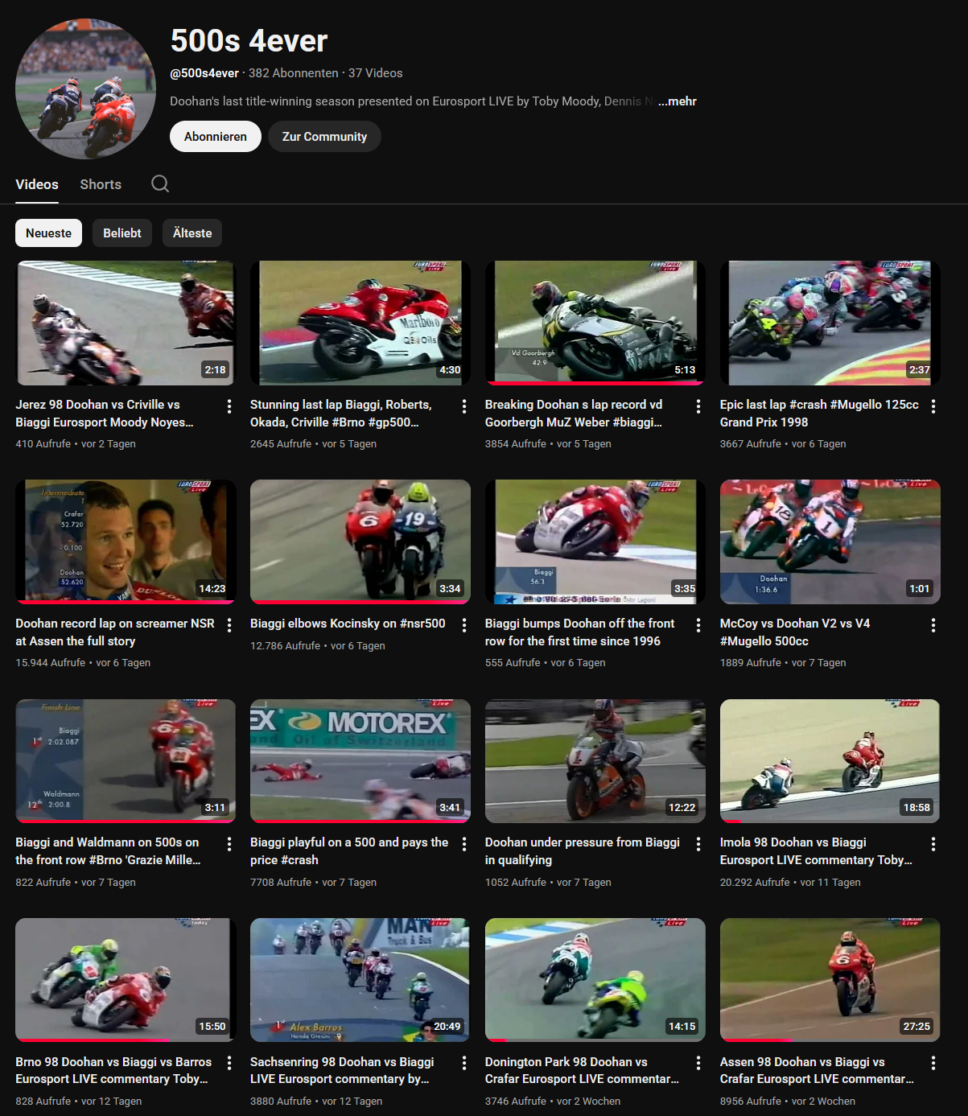Open Biaggi bumps Doohan off front row title
This screenshot has height=1116, width=968.
[x=580, y=632]
